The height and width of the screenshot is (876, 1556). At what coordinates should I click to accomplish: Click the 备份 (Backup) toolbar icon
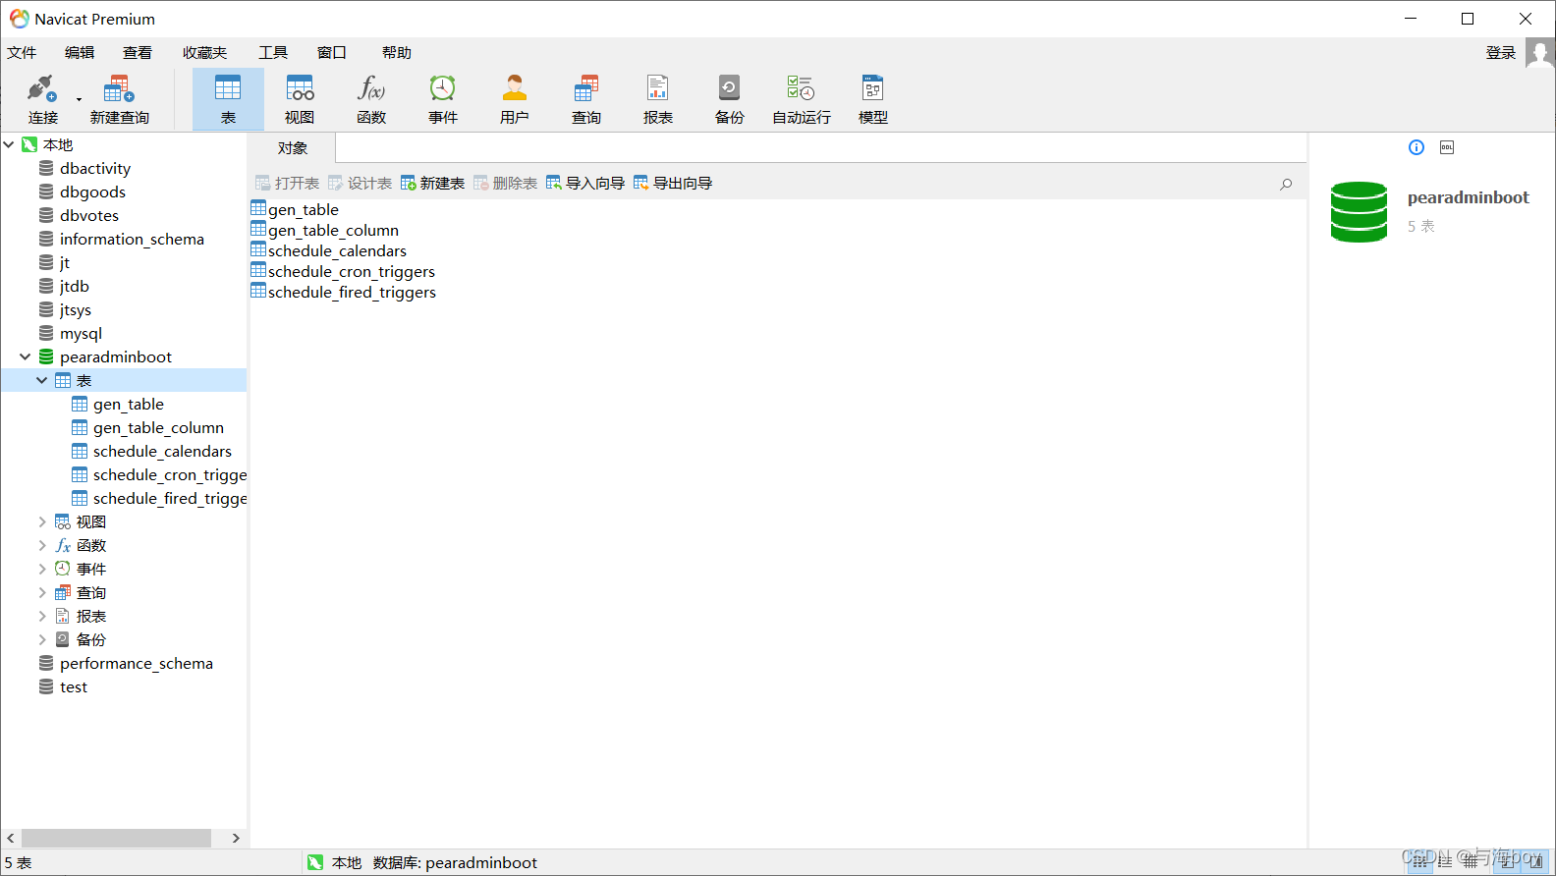tap(730, 99)
